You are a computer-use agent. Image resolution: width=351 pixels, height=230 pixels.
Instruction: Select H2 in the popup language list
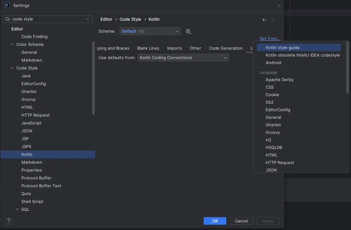(299, 140)
